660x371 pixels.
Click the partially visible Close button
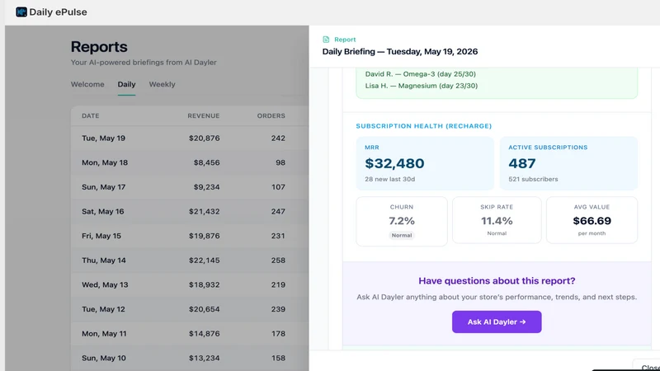tap(648, 366)
